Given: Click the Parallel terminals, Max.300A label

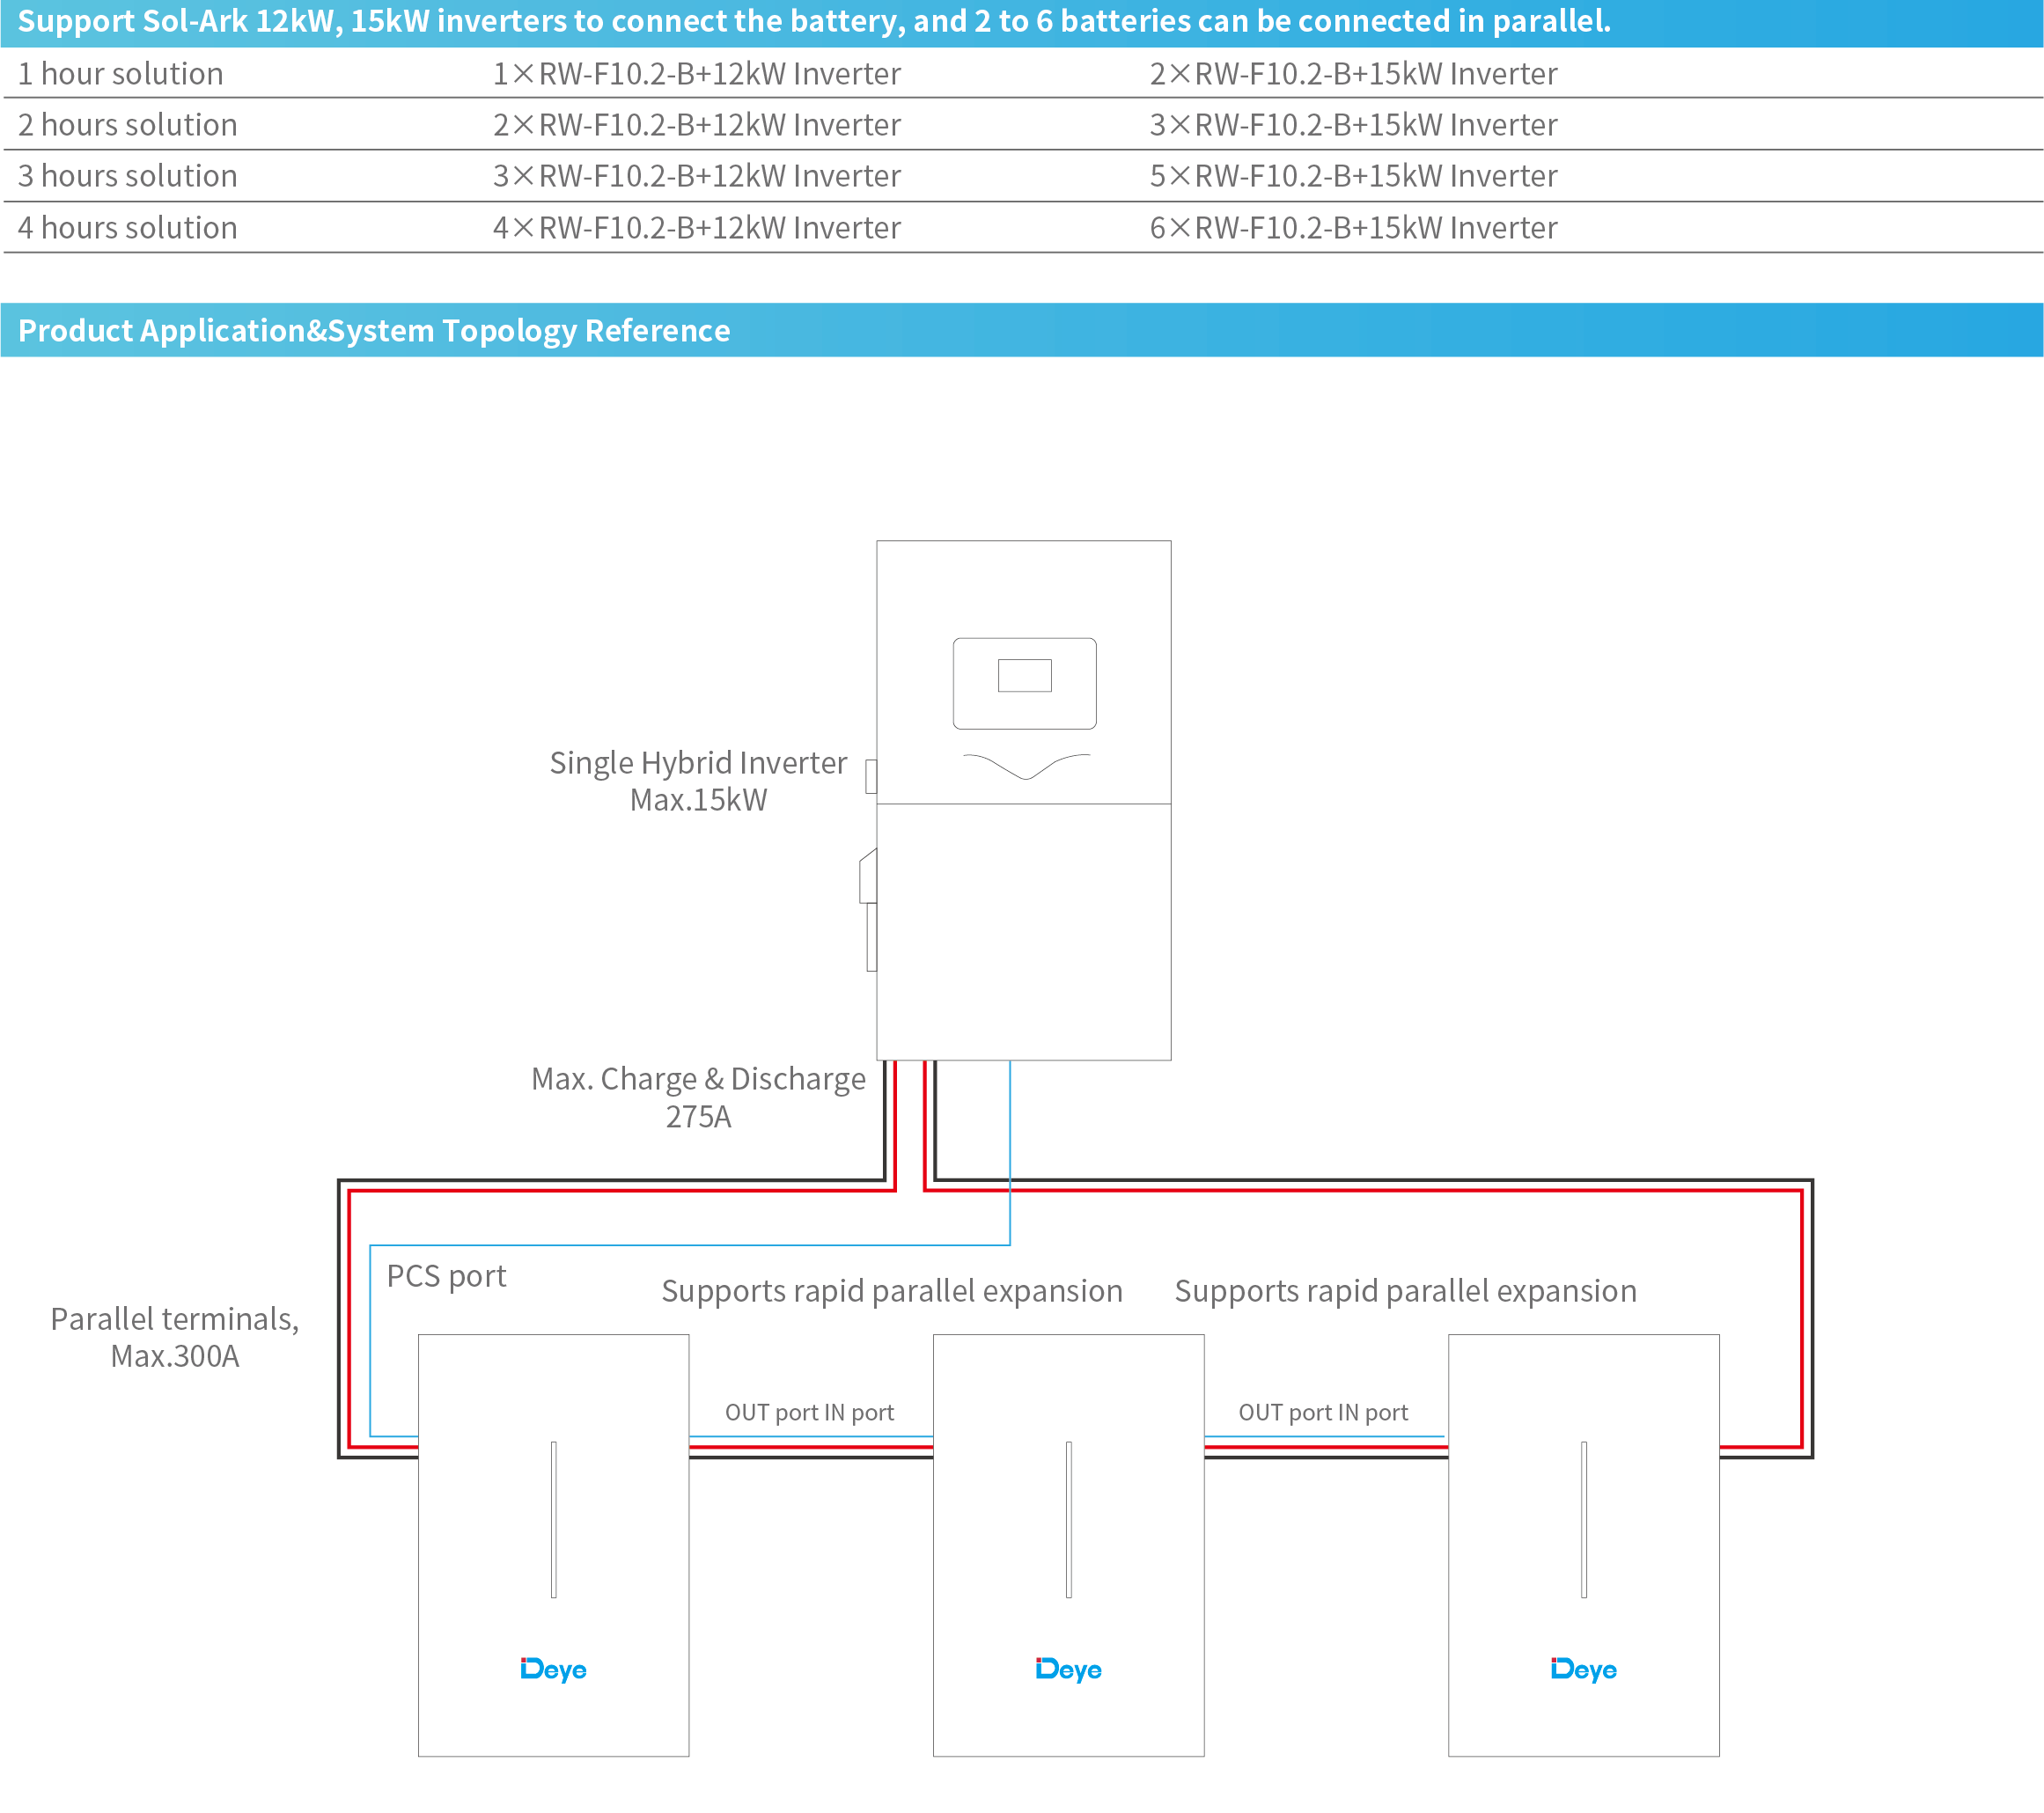Looking at the screenshot, I should click(x=175, y=1337).
